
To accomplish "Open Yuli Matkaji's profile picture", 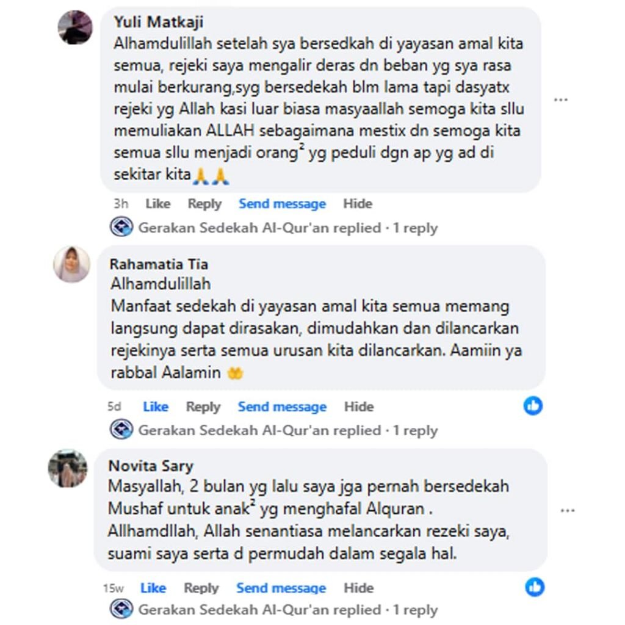I will [75, 27].
